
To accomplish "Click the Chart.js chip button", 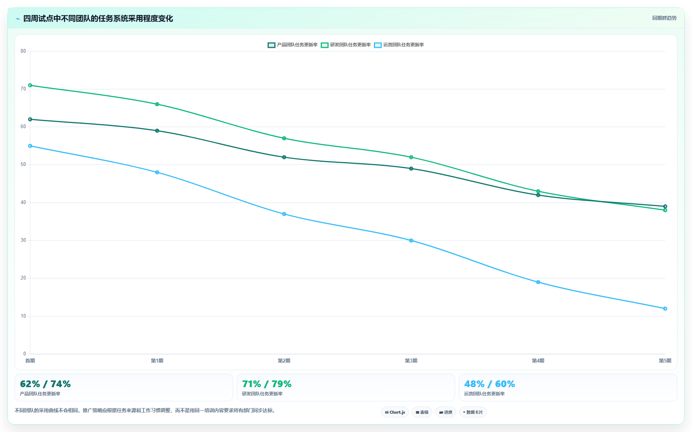I will pyautogui.click(x=395, y=412).
